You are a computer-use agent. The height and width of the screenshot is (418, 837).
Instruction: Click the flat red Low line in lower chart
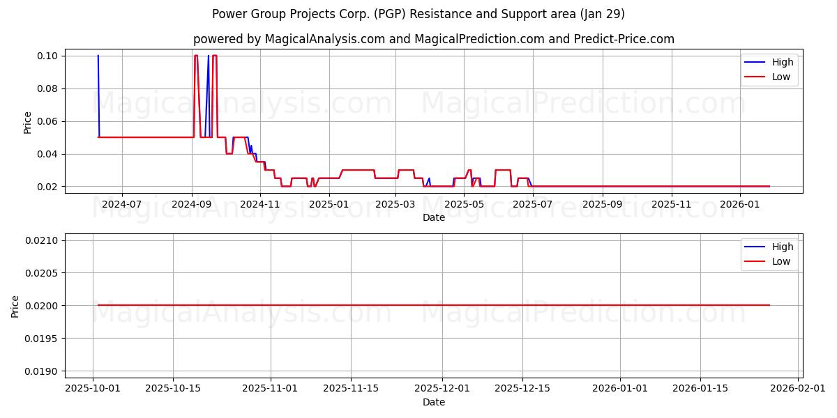(x=434, y=305)
